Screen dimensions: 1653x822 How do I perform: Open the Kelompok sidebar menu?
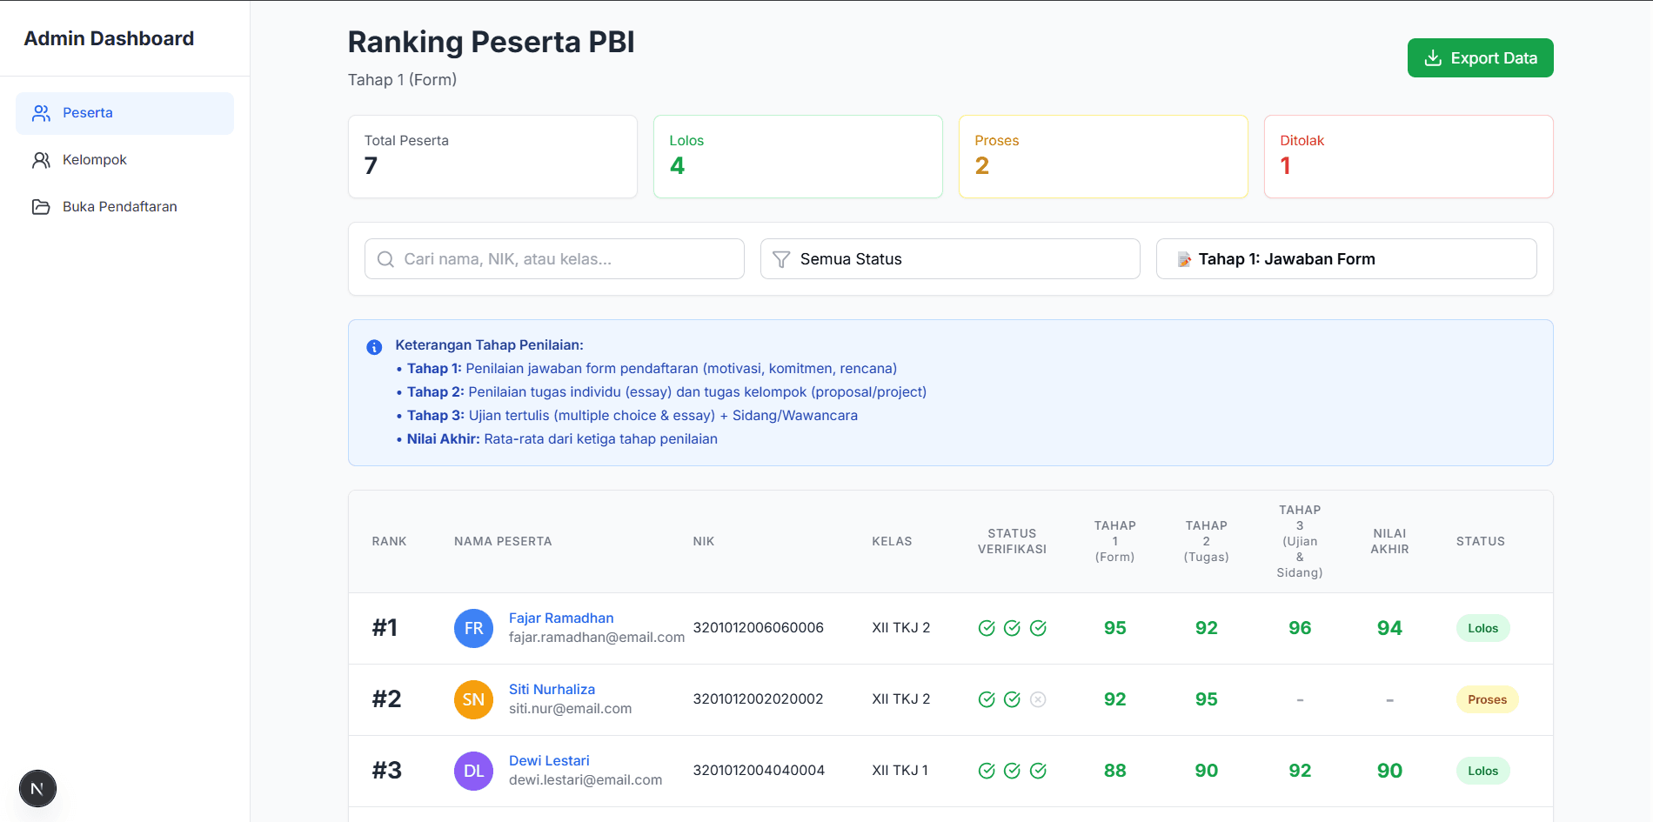[124, 160]
